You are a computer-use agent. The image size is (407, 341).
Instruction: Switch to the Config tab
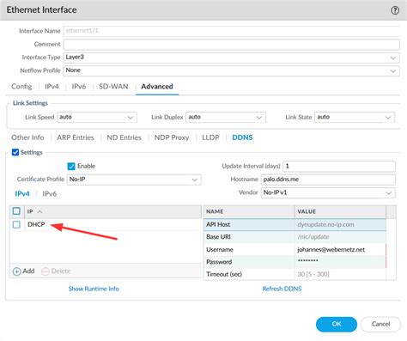click(21, 87)
